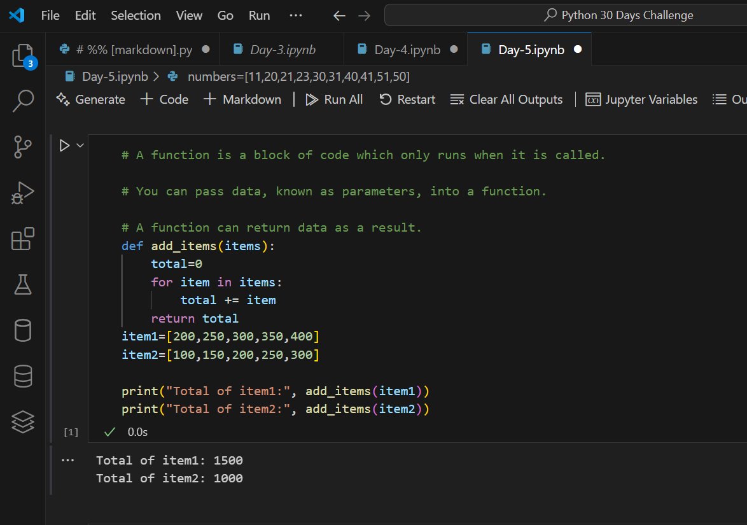Click the Python 30 Days Challenge search box
This screenshot has height=525, width=747.
pos(567,15)
